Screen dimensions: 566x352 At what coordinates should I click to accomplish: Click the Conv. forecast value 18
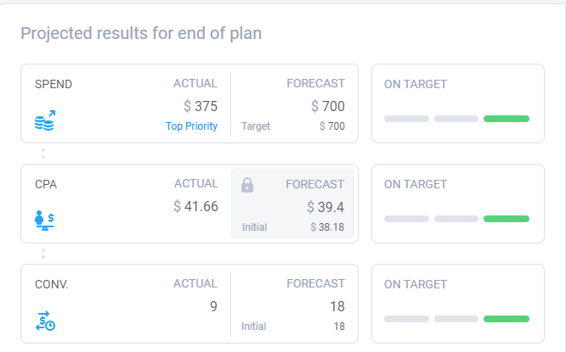[337, 306]
